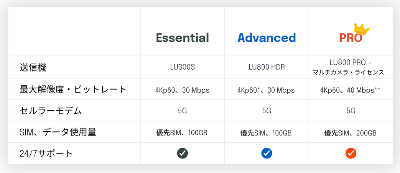400x173 pixels.
Task: Click the dark checkmark under Essential
Action: 183,153
